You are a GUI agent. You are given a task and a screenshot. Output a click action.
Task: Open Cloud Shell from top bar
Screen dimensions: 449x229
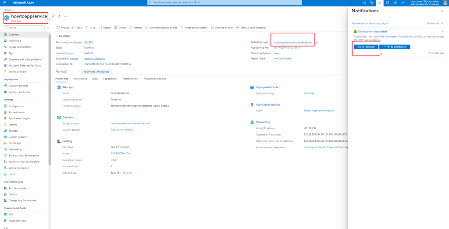click(x=364, y=2)
